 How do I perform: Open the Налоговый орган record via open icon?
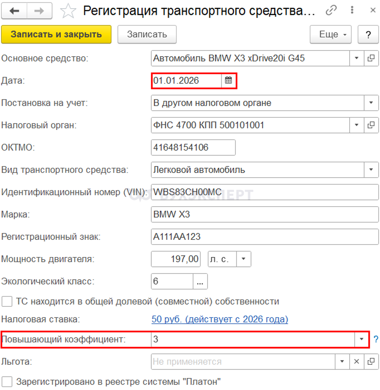click(371, 125)
